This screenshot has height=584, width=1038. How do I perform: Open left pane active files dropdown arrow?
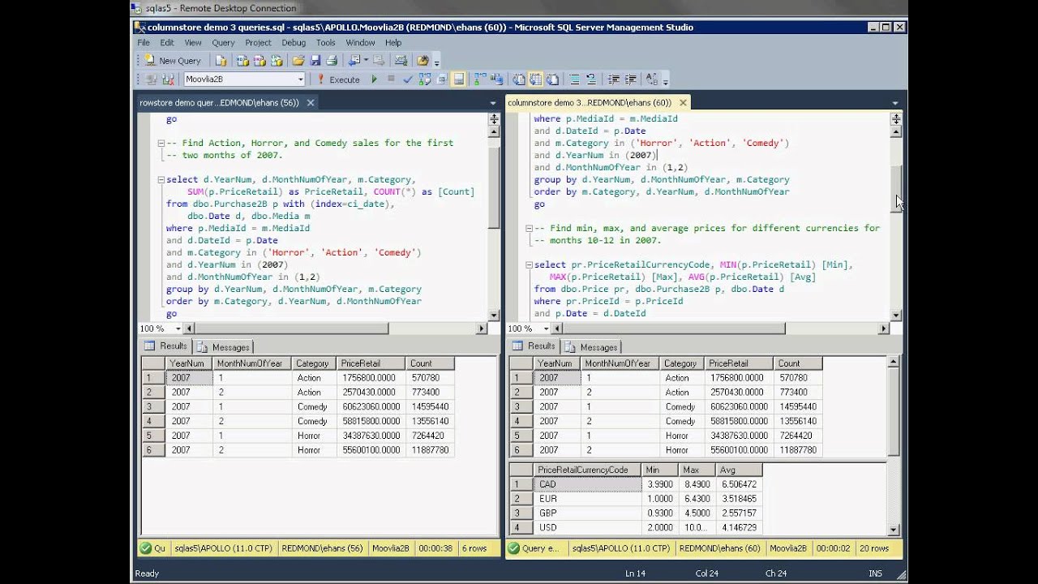[x=492, y=104]
